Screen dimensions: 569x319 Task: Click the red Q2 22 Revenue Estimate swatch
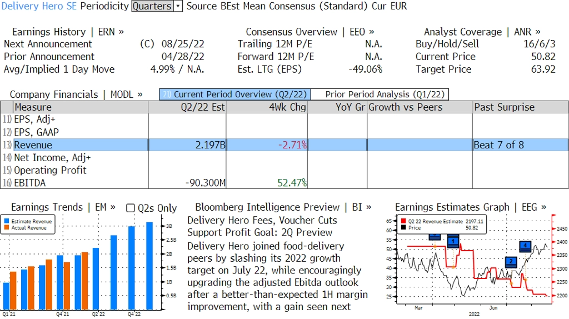coord(403,221)
